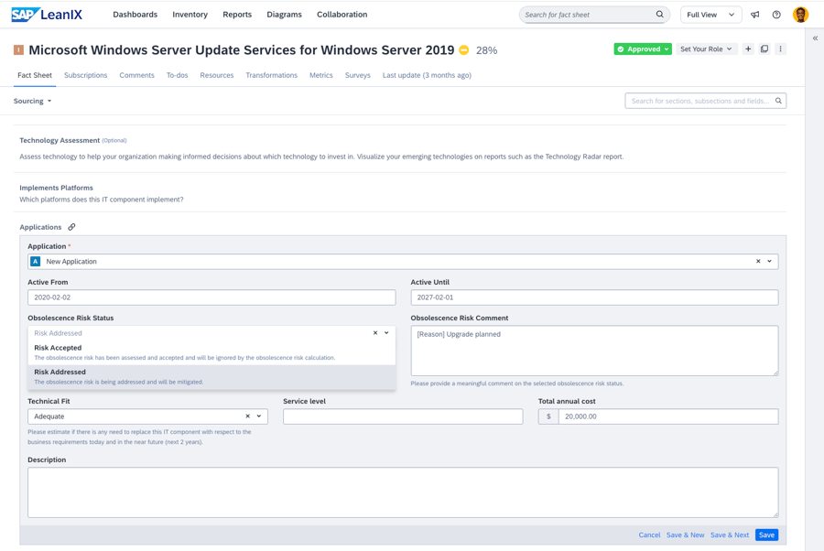Clear the New Application selection
The image size is (824, 551).
click(758, 262)
